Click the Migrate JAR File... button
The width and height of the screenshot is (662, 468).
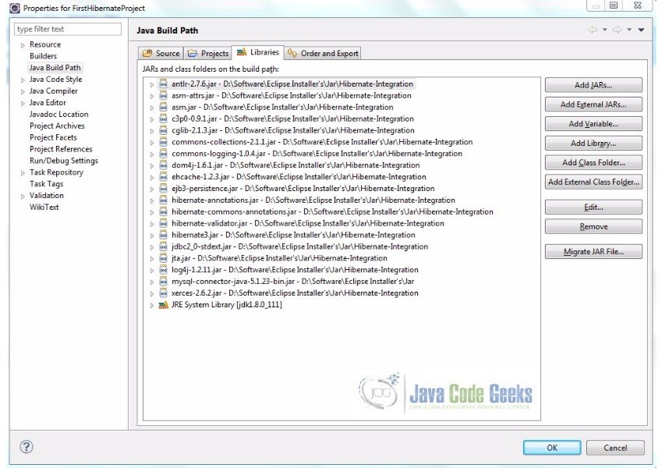(x=593, y=251)
